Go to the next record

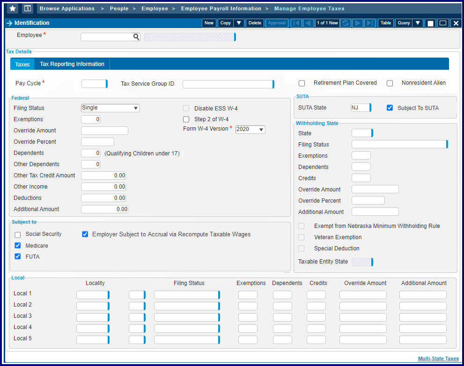click(x=358, y=23)
